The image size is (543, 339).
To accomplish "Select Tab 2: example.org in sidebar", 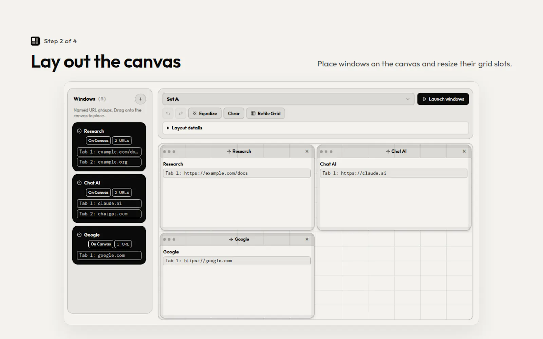I will click(x=109, y=162).
